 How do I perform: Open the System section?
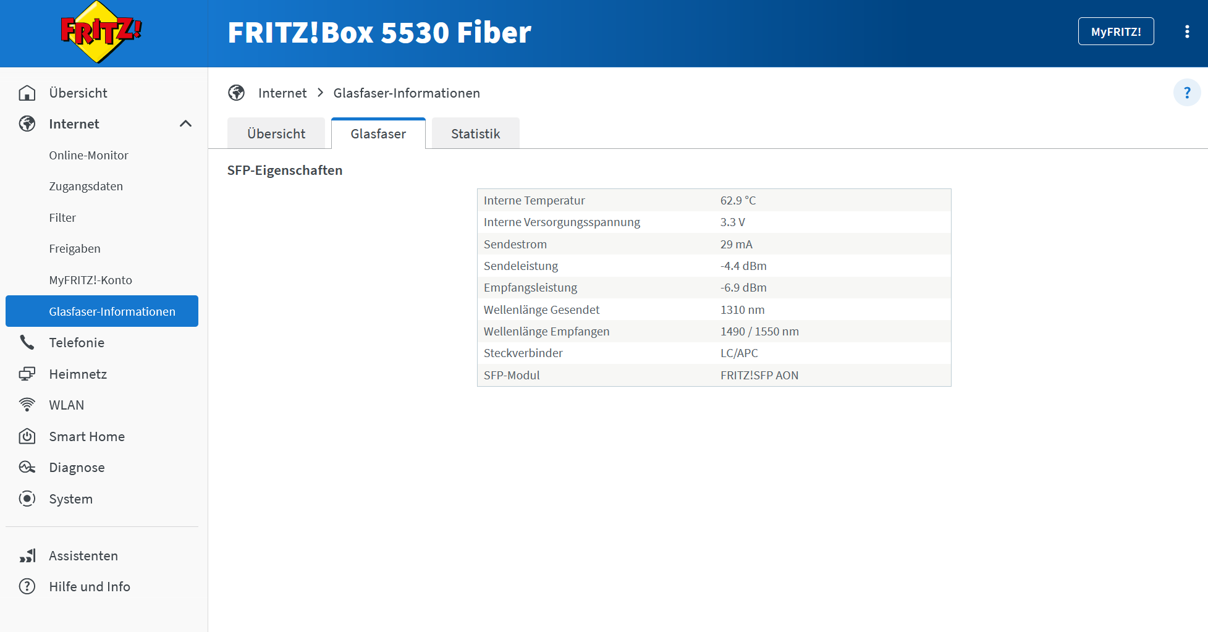(x=71, y=499)
